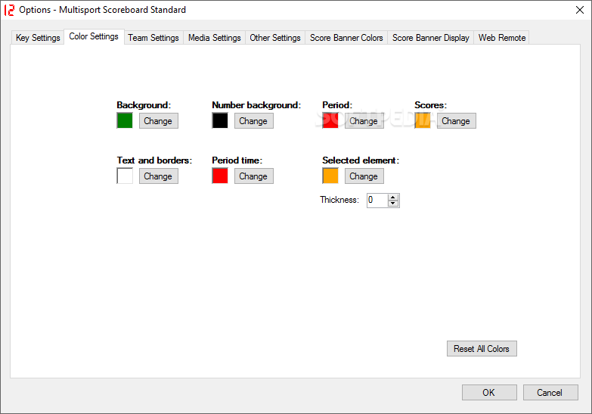Open the Web Remote tab
This screenshot has height=414, width=592.
coord(501,37)
